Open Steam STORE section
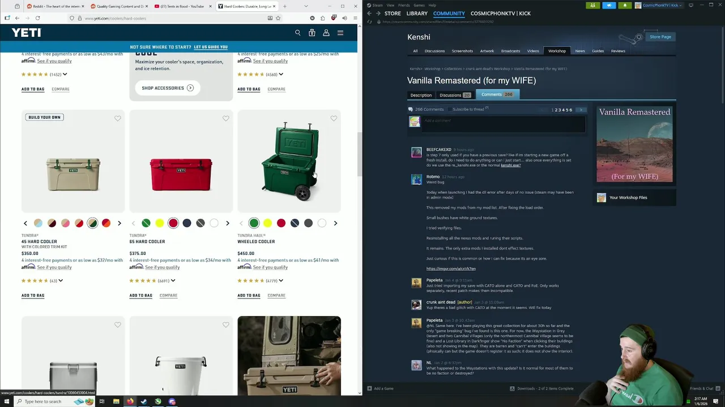This screenshot has width=725, height=407. coord(393,13)
